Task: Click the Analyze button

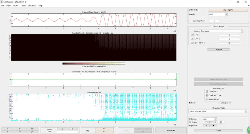Action: [x=218, y=49]
